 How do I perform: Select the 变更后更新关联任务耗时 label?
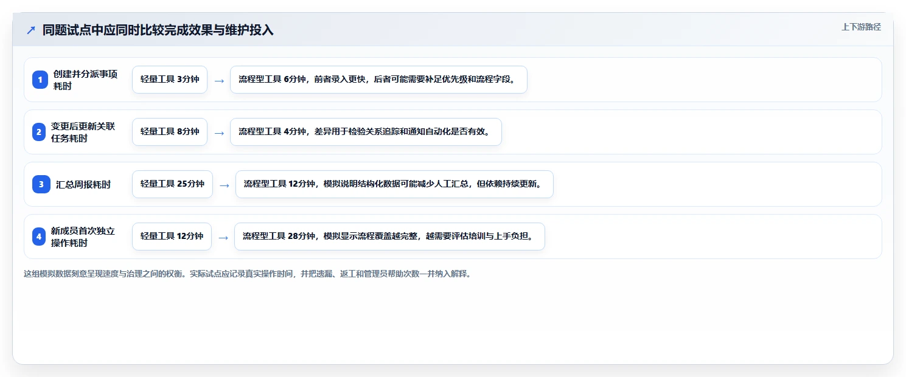[83, 132]
